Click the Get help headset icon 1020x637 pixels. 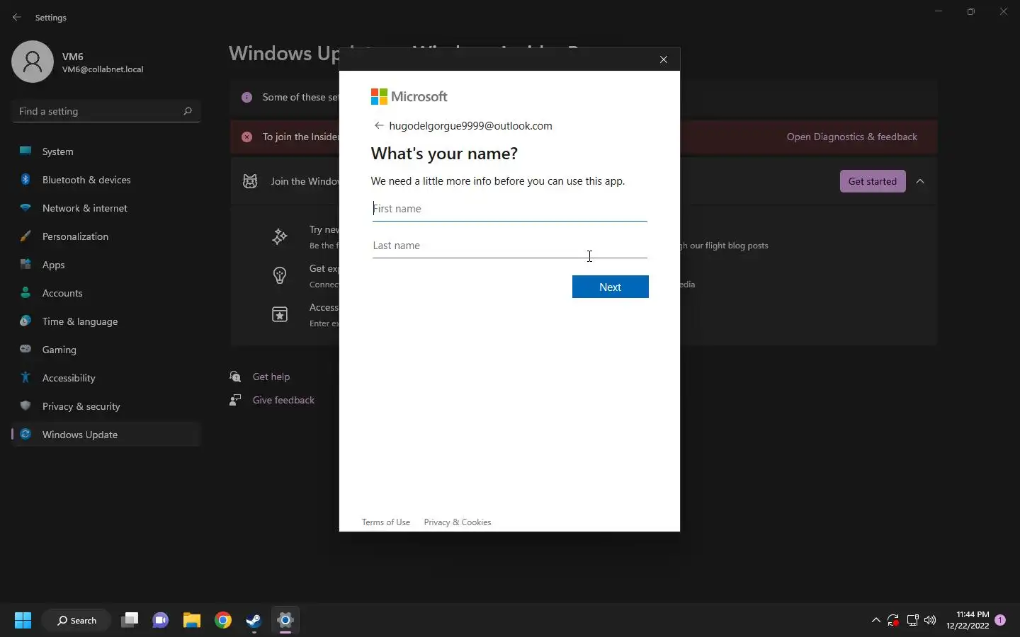pyautogui.click(x=235, y=377)
